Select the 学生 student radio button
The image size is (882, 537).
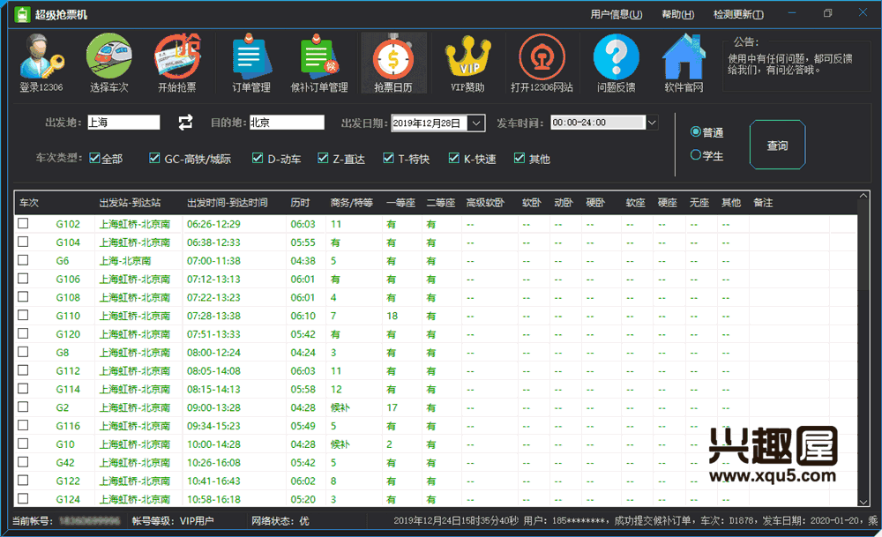tap(696, 154)
